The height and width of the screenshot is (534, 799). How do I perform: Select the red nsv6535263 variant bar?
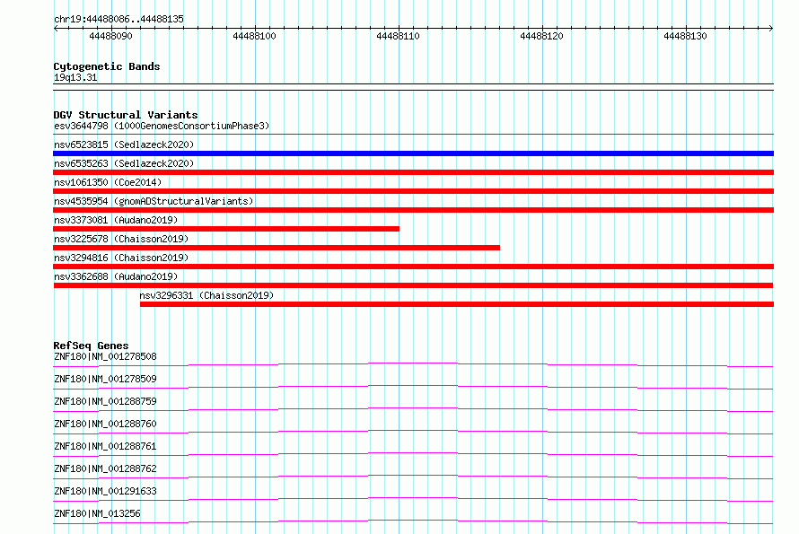[413, 172]
